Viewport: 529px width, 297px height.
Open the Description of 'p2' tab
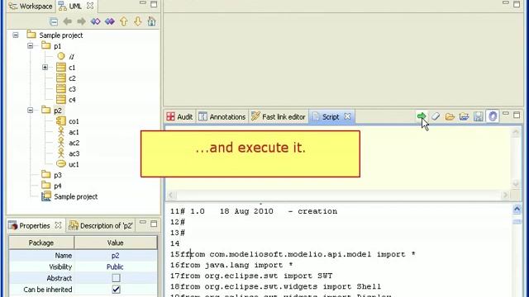pos(101,225)
